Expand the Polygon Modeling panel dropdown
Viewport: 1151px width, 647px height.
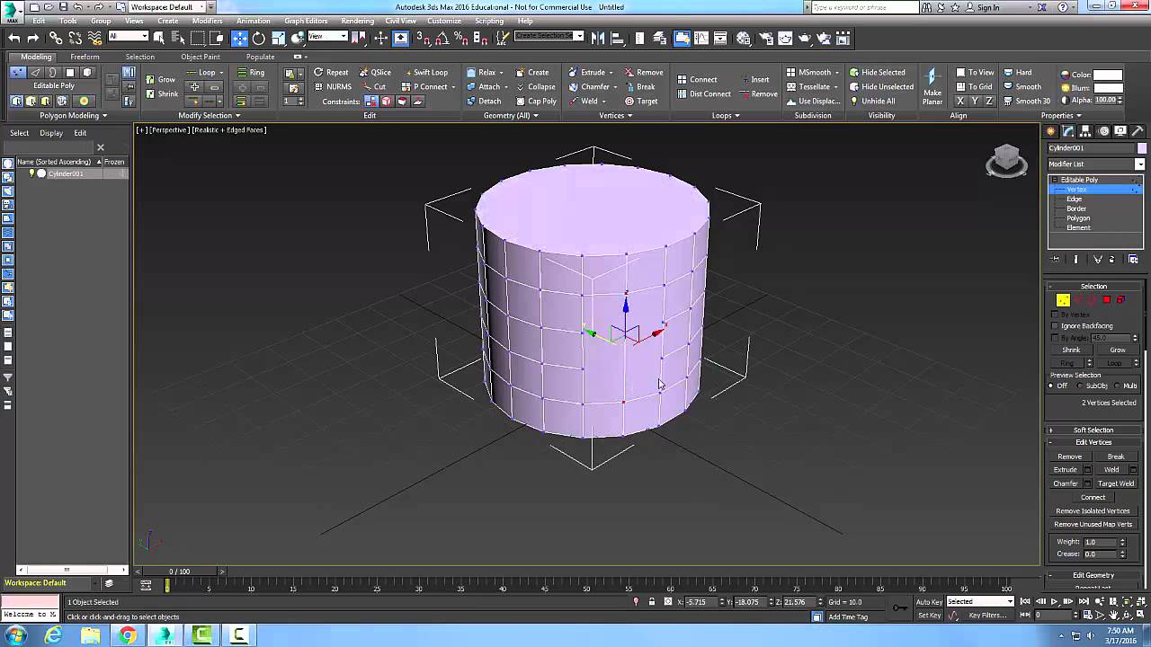pos(74,115)
